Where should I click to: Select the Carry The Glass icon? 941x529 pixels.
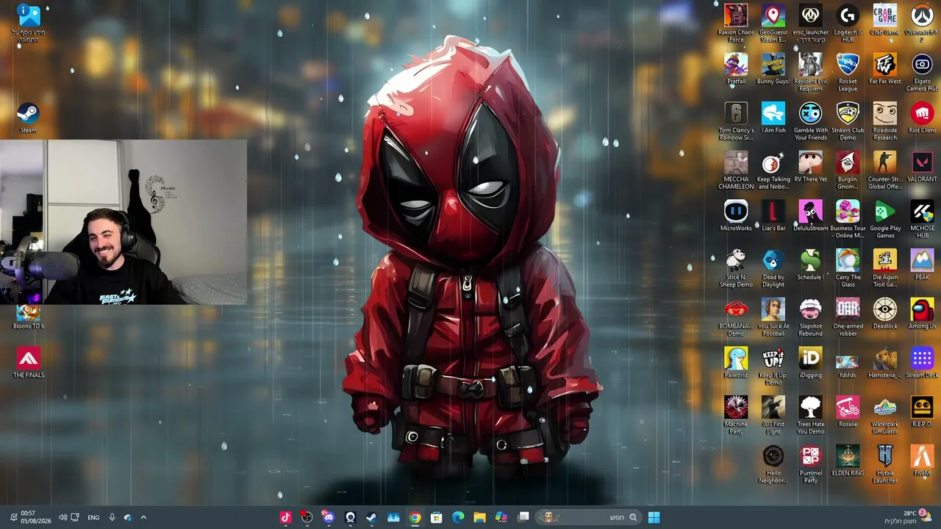[x=848, y=268]
